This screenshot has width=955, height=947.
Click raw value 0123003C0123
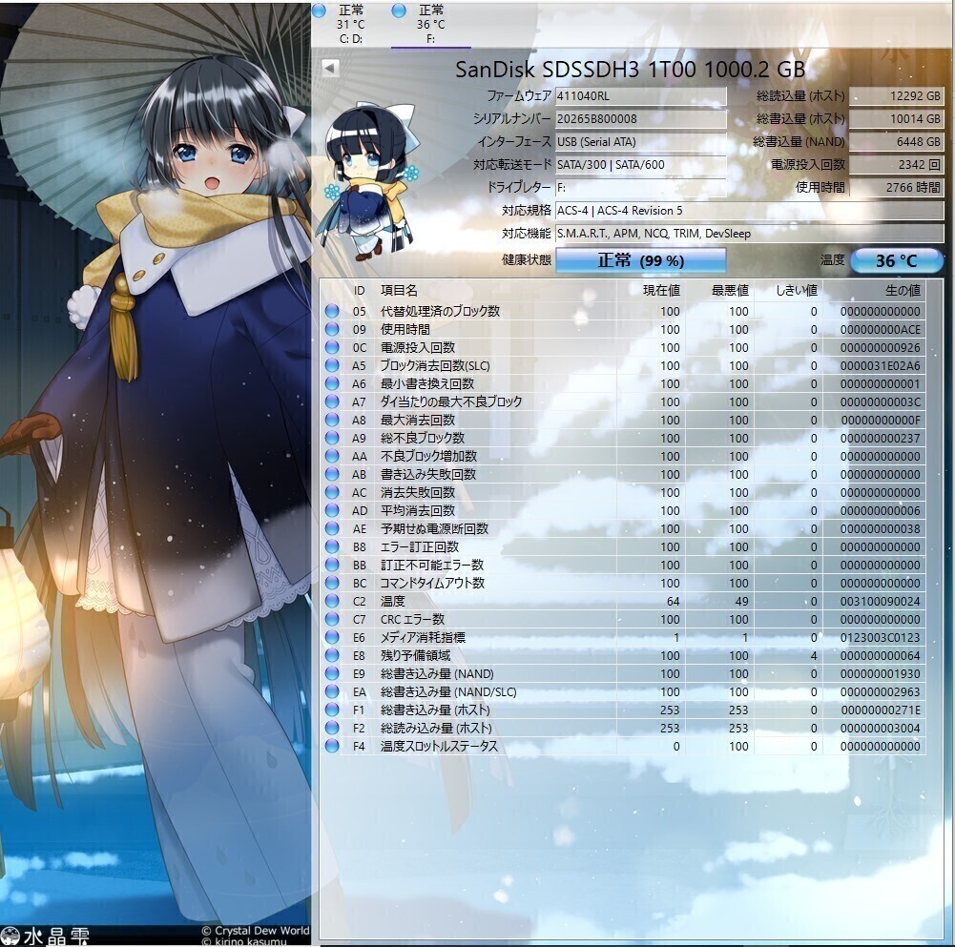(880, 637)
